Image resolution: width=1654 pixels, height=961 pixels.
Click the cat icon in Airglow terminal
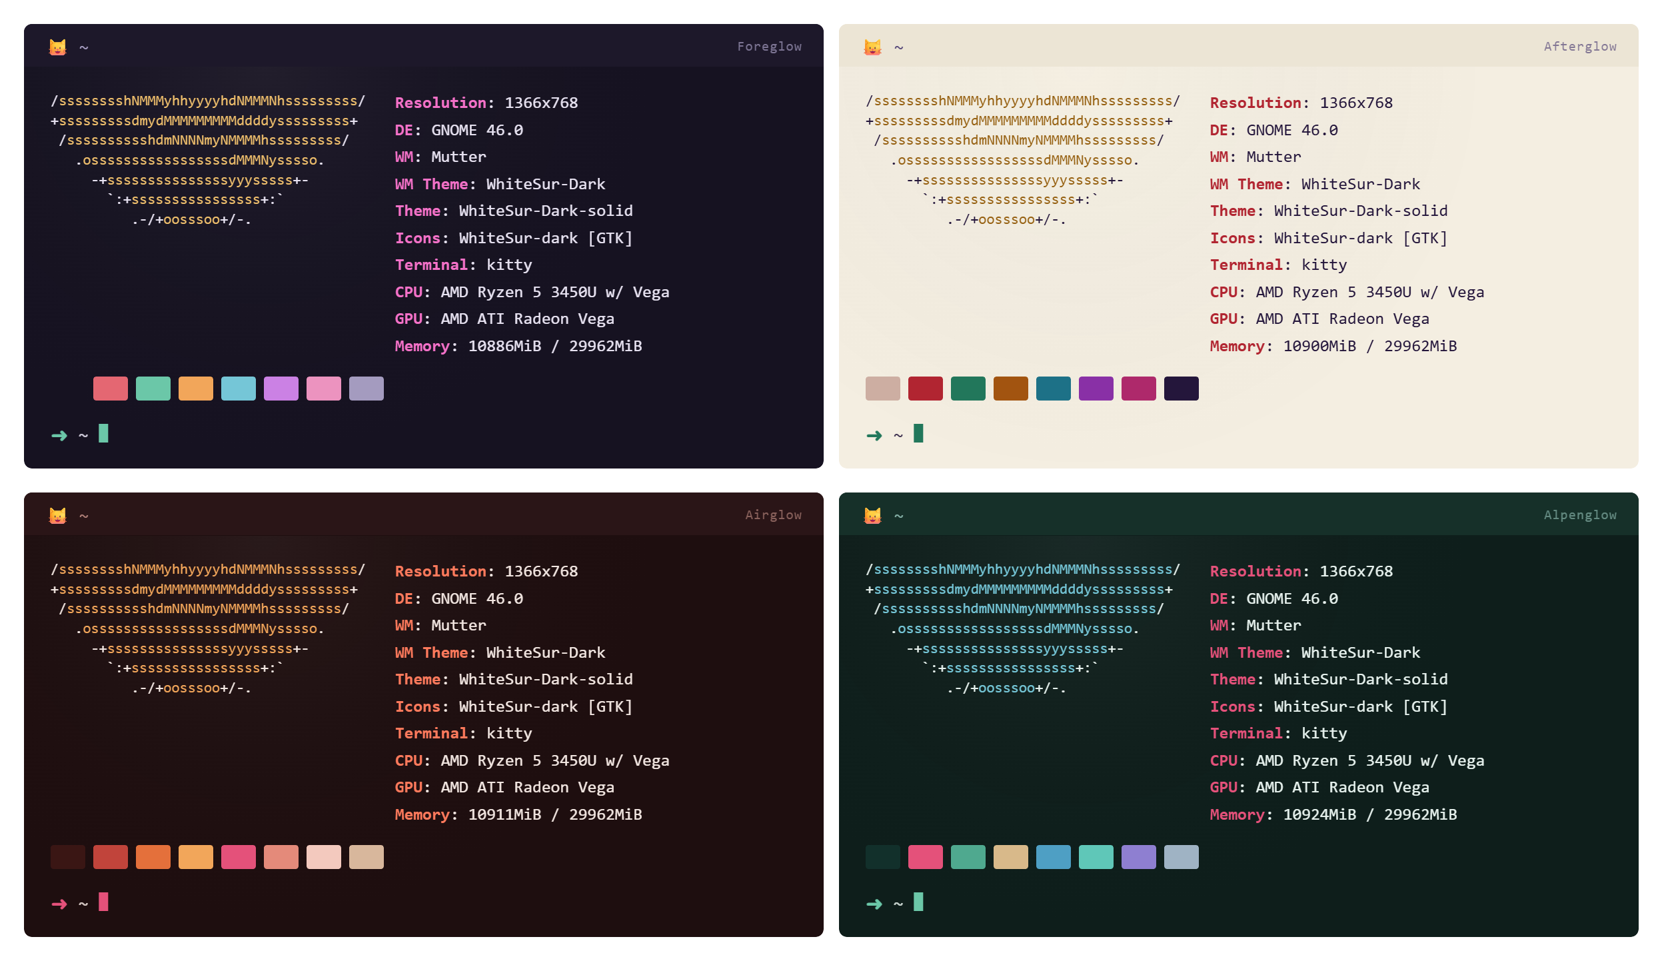point(58,516)
